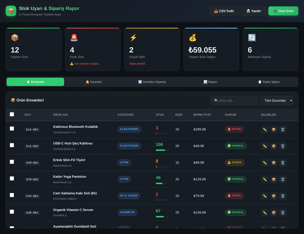304x234 pixels.
Task: Click the box icon for ELK-001 row
Action: pos(274,129)
